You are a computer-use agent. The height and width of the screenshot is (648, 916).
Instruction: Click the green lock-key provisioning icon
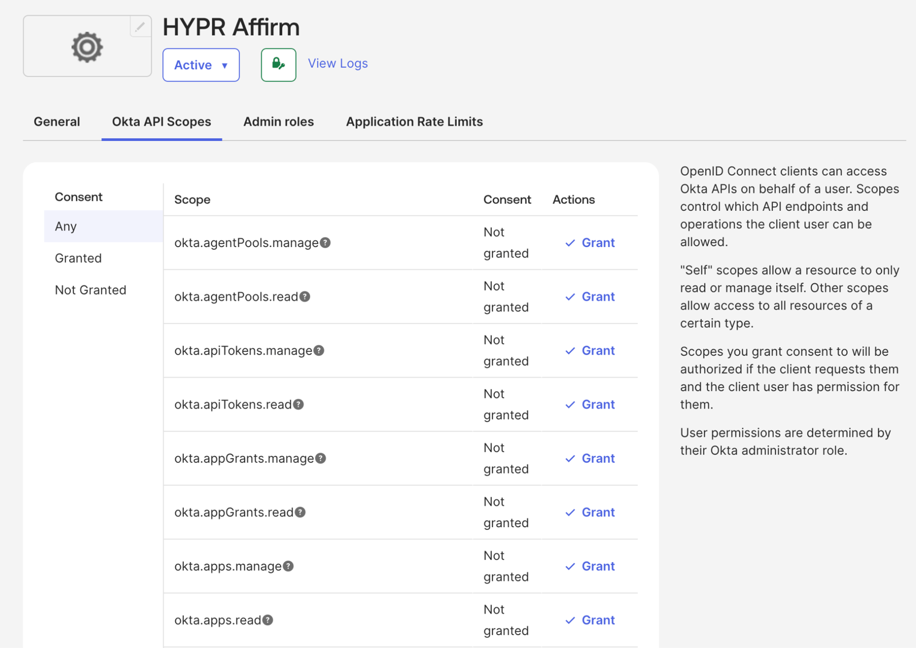pos(279,65)
